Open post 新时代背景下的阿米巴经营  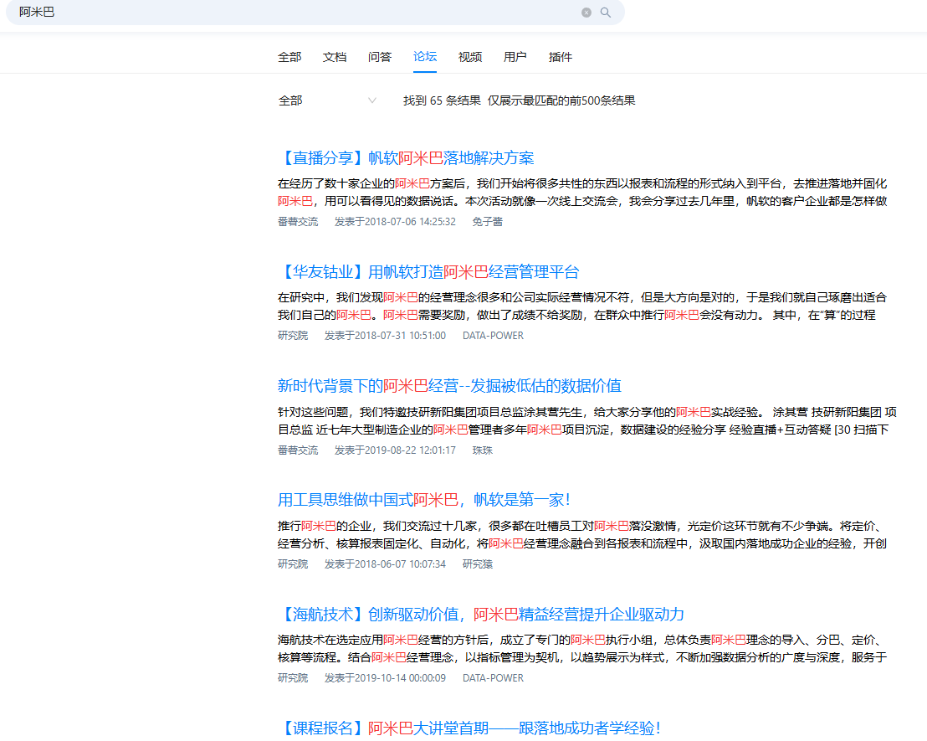(x=449, y=386)
